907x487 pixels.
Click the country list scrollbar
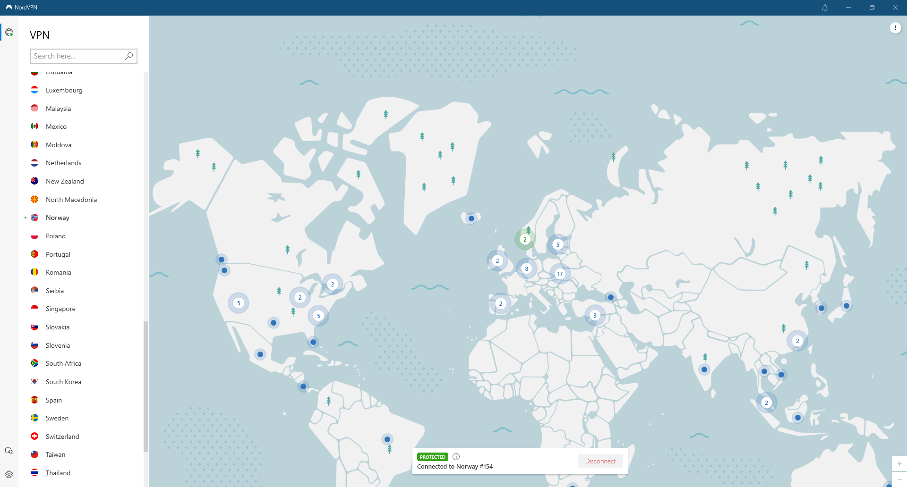click(x=146, y=386)
